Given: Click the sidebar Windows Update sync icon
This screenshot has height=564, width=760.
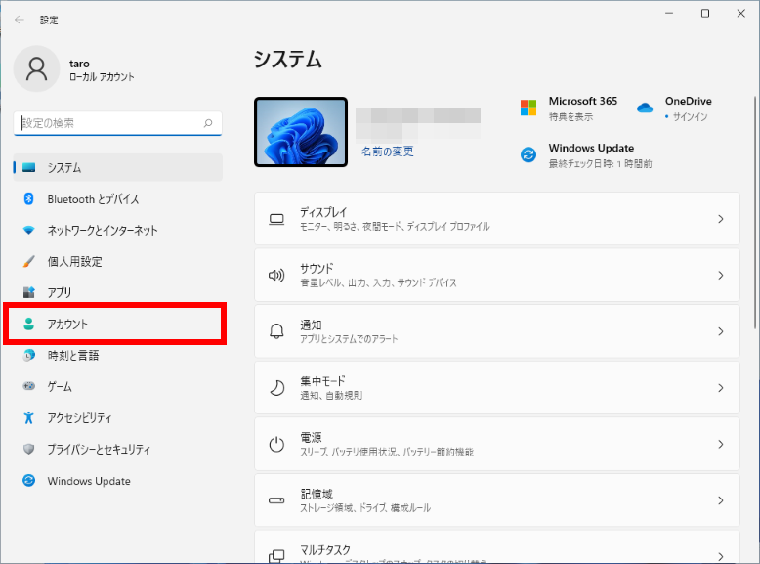Looking at the screenshot, I should coord(29,481).
